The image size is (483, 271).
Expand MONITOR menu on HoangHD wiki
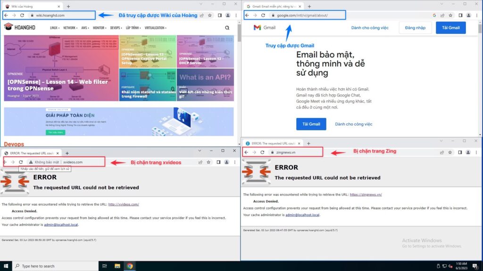[100, 28]
